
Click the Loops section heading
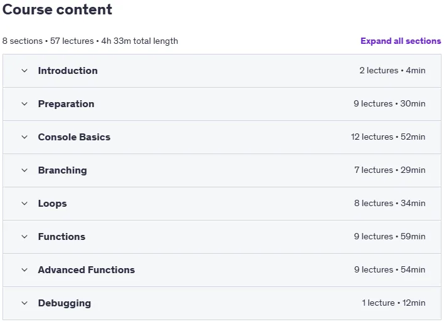coord(53,204)
